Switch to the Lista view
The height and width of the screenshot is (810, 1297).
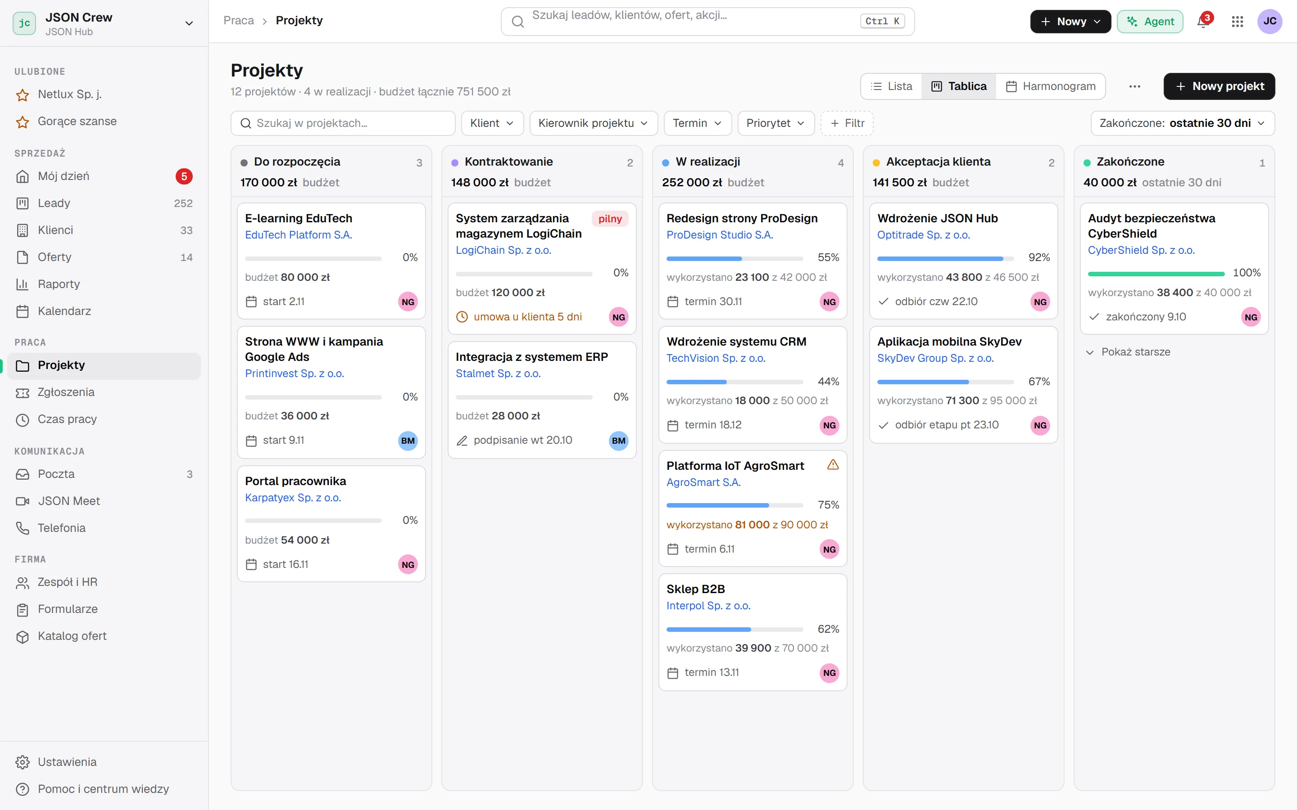pyautogui.click(x=891, y=86)
